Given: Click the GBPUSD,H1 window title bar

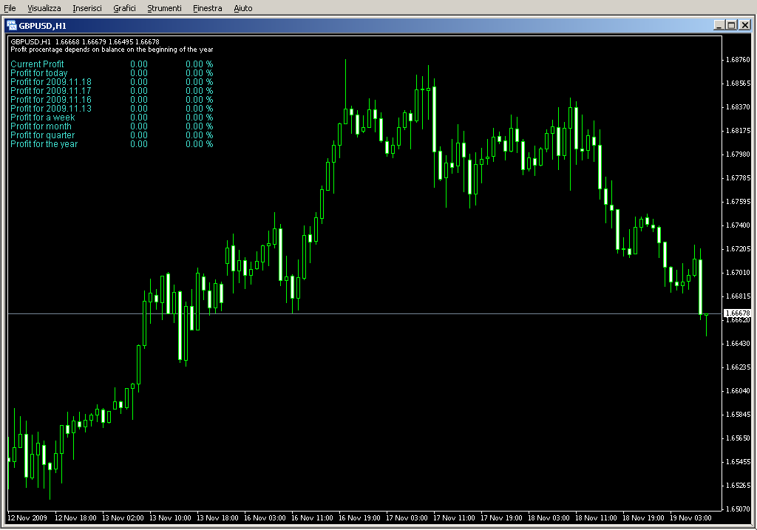Looking at the screenshot, I should point(376,26).
